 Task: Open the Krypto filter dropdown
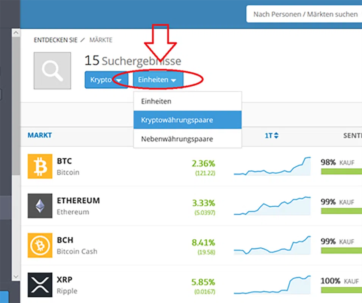coord(106,80)
